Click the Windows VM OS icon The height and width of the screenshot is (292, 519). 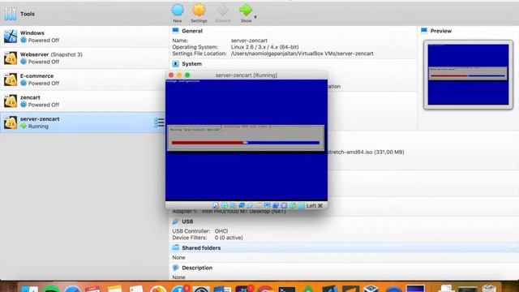[11, 36]
